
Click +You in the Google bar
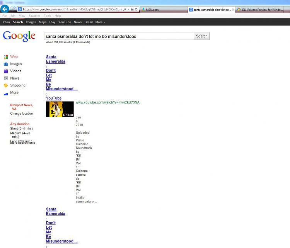point(6,22)
